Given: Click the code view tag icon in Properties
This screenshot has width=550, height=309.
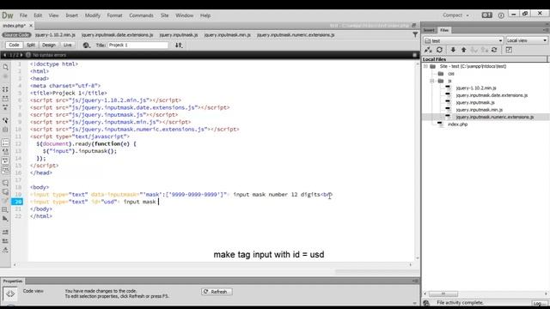Looking at the screenshot, I should 10,294.
